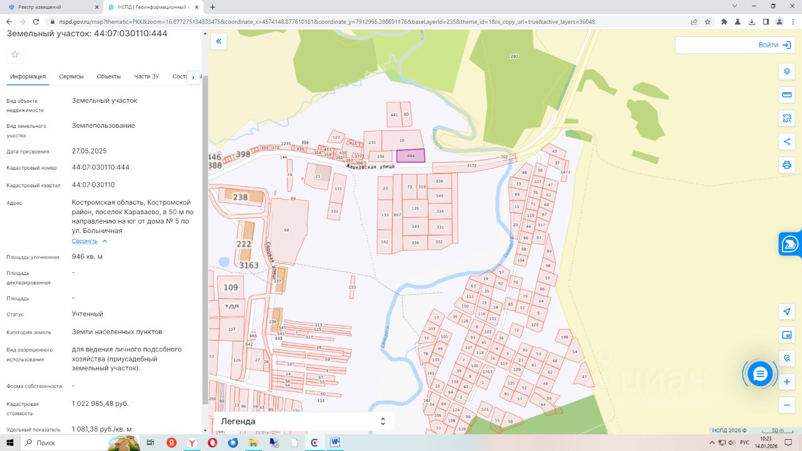This screenshot has height=451, width=802.
Task: Activate the area search selection tool
Action: click(x=787, y=118)
